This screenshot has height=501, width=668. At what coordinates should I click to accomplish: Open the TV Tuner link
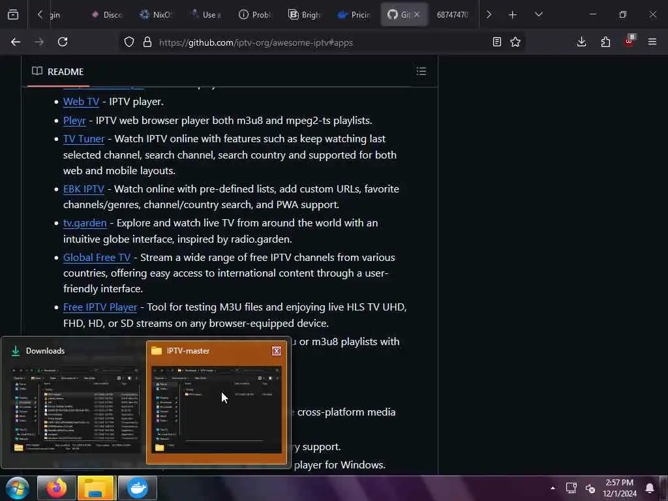pyautogui.click(x=84, y=139)
